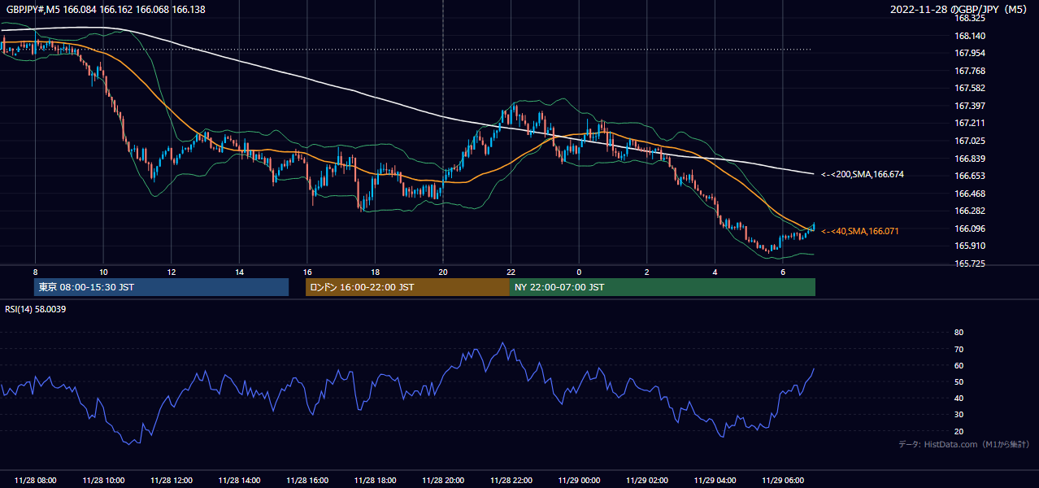The image size is (1039, 488).
Task: Click hour 22 on the price chart axis
Action: point(511,272)
